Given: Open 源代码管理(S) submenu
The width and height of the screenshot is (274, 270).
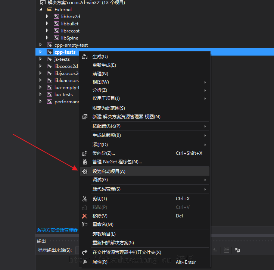Looking at the screenshot, I should 144,189.
